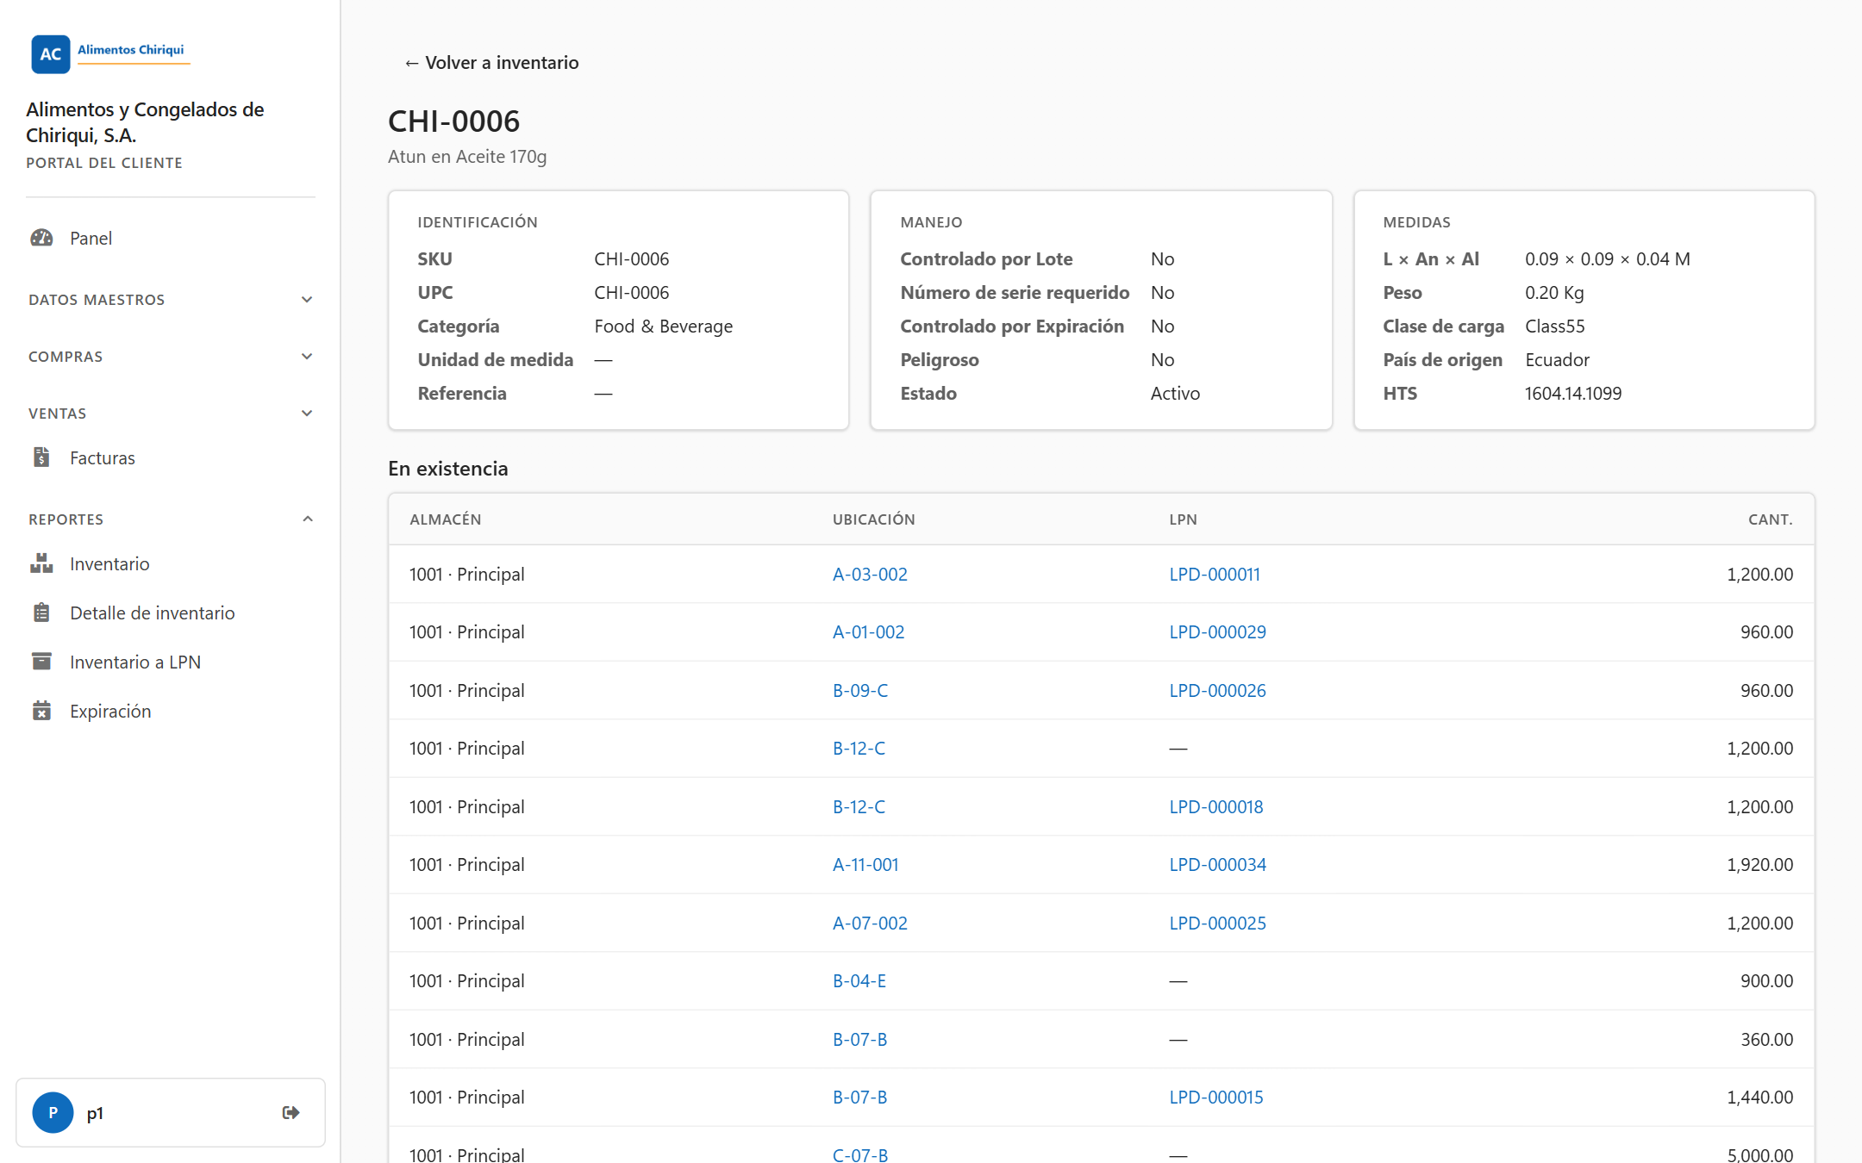The width and height of the screenshot is (1862, 1163).
Task: Click the Inventario boxes icon
Action: click(x=41, y=563)
